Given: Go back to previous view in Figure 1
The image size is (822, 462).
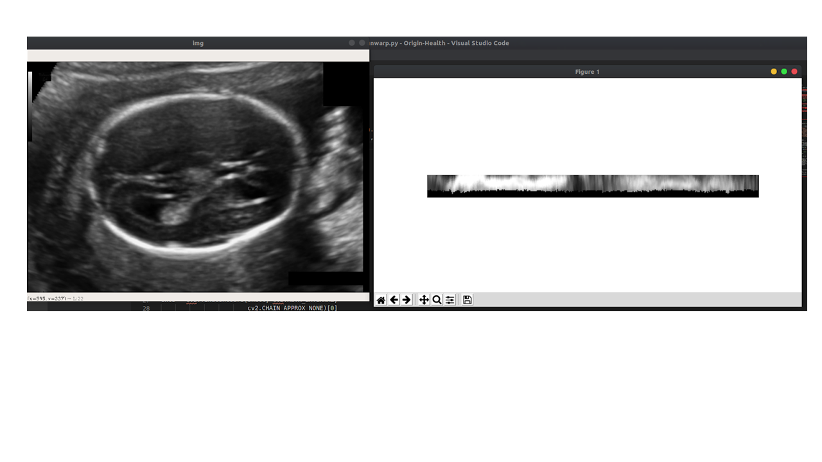Looking at the screenshot, I should [394, 300].
